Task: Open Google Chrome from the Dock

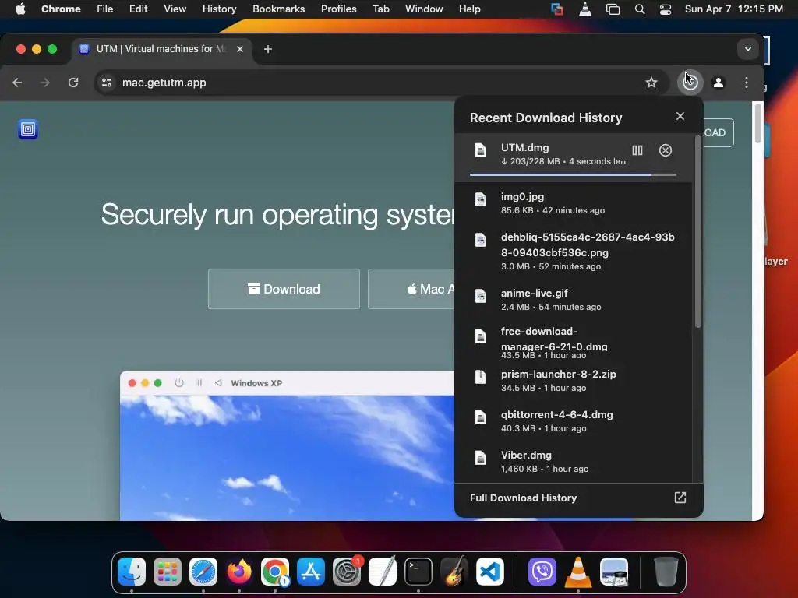Action: [x=275, y=571]
